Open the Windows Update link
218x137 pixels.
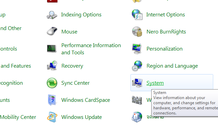point(81,117)
